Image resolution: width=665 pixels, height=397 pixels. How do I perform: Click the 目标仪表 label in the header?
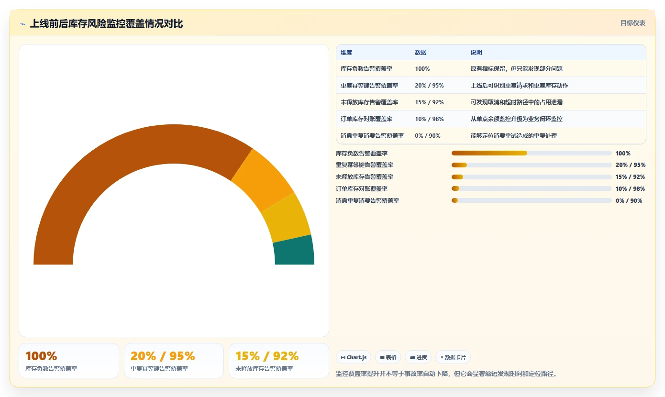[633, 23]
